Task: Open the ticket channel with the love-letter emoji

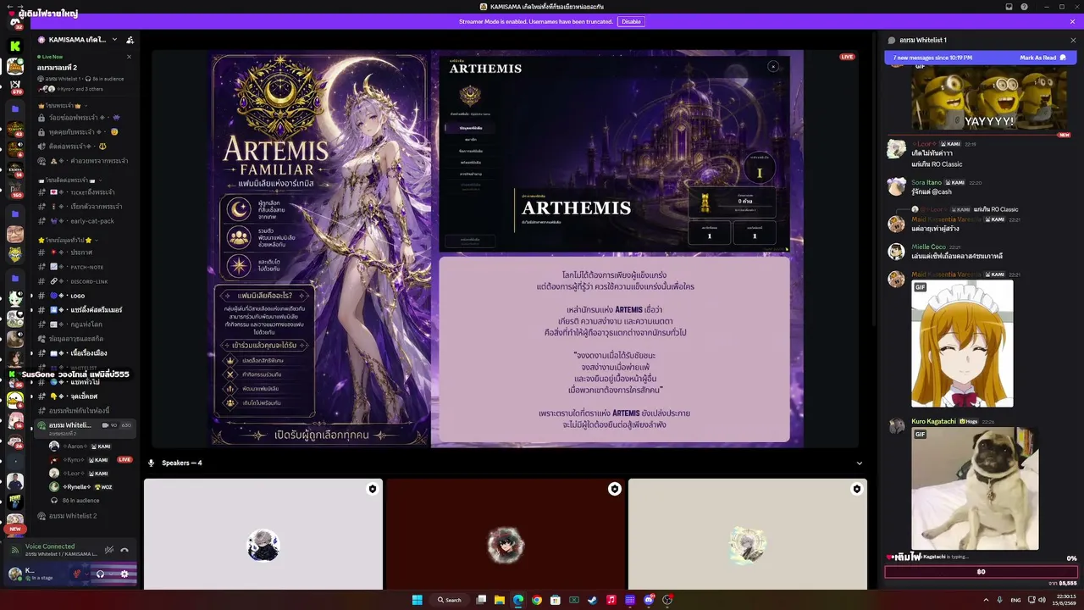Action: [x=84, y=192]
